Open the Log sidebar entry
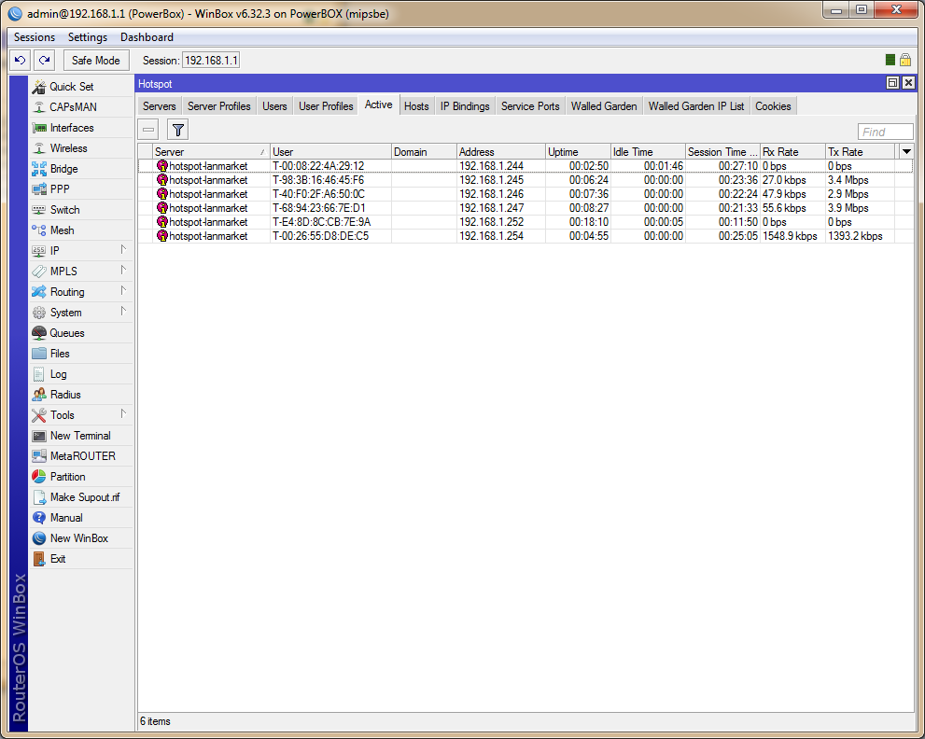 pos(58,374)
